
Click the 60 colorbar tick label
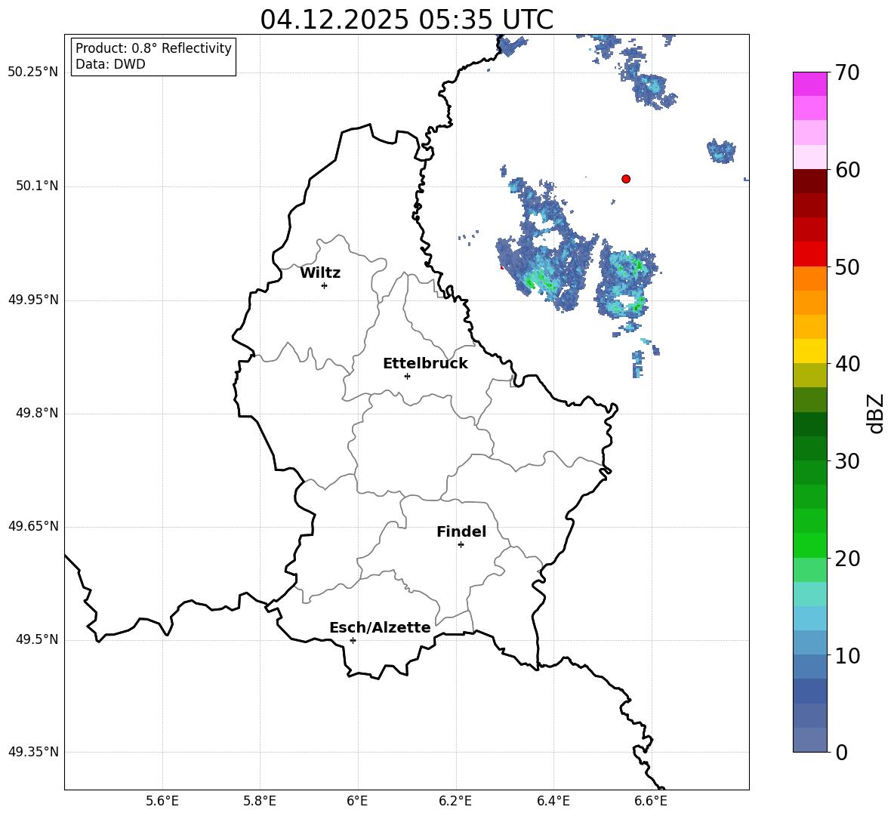coord(847,170)
